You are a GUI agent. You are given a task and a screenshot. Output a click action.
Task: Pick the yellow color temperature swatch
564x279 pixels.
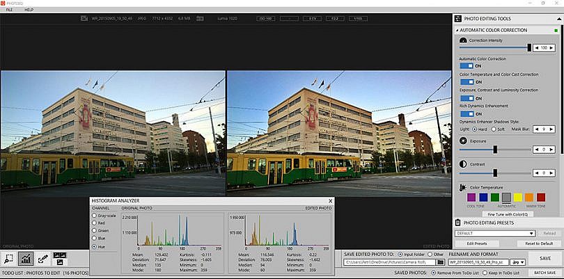[x=517, y=198]
